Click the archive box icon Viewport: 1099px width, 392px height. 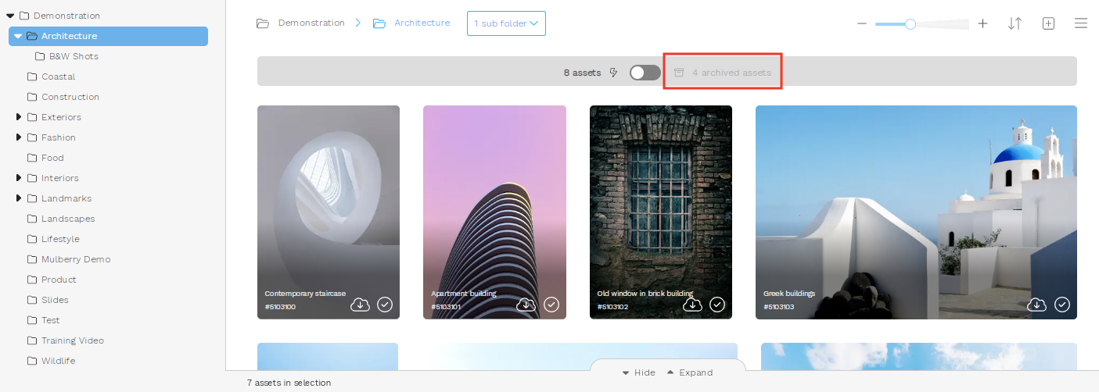[679, 73]
